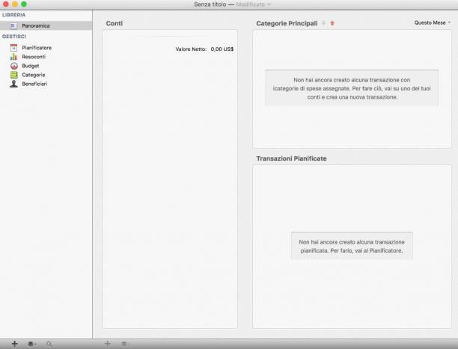Open the Modificato title dropdown chevron

[269, 4]
